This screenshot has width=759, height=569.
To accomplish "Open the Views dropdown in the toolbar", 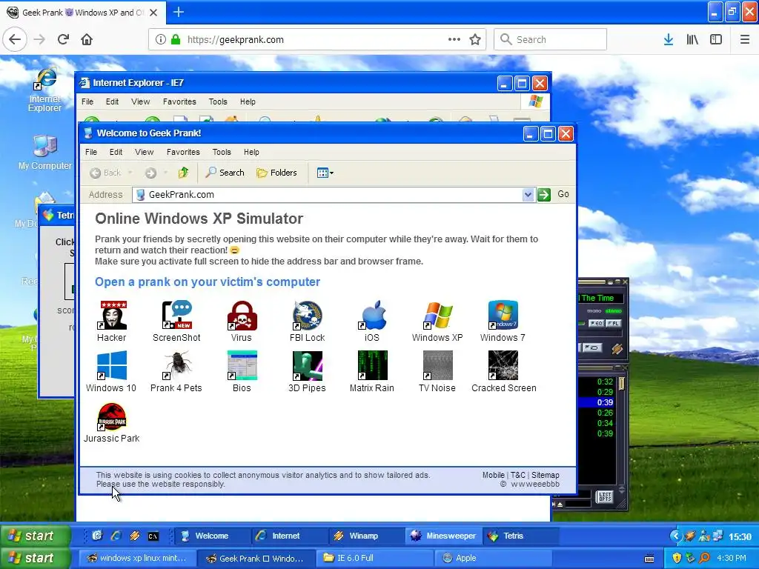I will pos(325,173).
